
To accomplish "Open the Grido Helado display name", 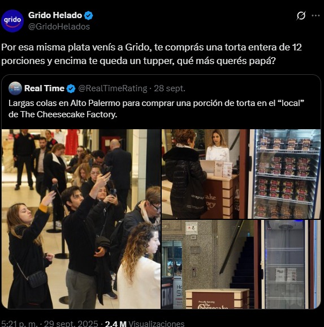I will point(55,15).
